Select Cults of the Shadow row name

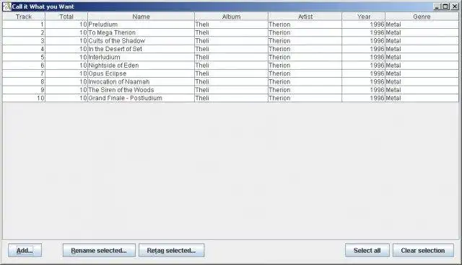pyautogui.click(x=141, y=41)
